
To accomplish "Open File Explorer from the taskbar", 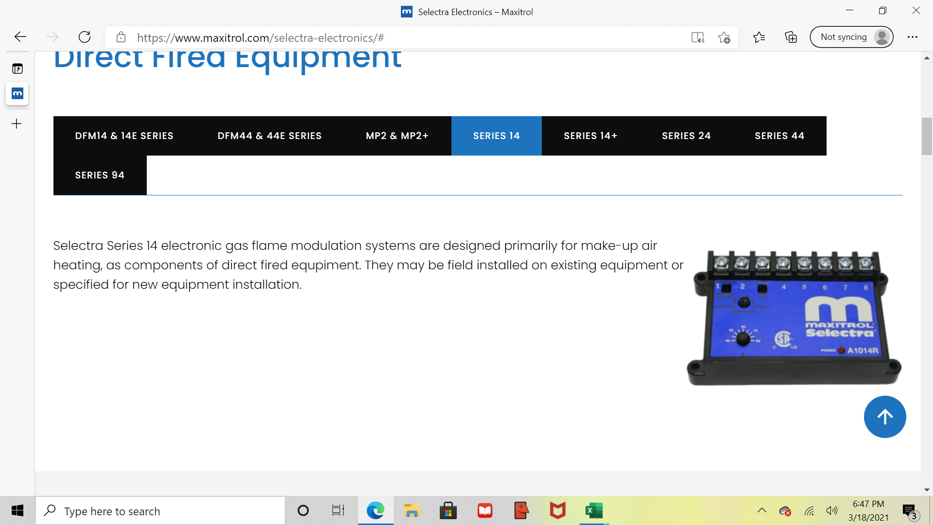I will pyautogui.click(x=412, y=511).
